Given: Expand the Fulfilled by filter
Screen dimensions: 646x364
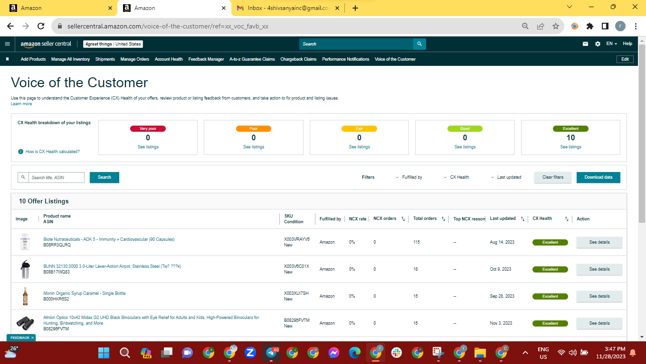Looking at the screenshot, I should [409, 177].
